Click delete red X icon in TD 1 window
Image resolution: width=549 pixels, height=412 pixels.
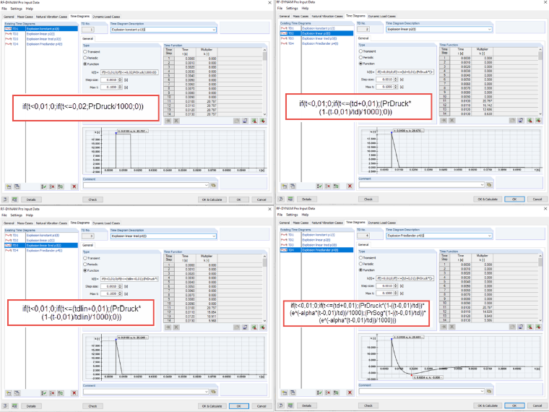pyautogui.click(x=74, y=186)
